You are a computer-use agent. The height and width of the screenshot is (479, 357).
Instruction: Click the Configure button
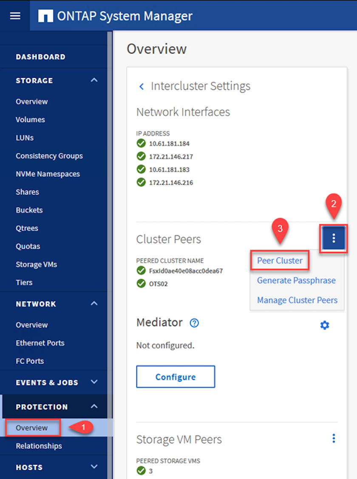pyautogui.click(x=176, y=377)
